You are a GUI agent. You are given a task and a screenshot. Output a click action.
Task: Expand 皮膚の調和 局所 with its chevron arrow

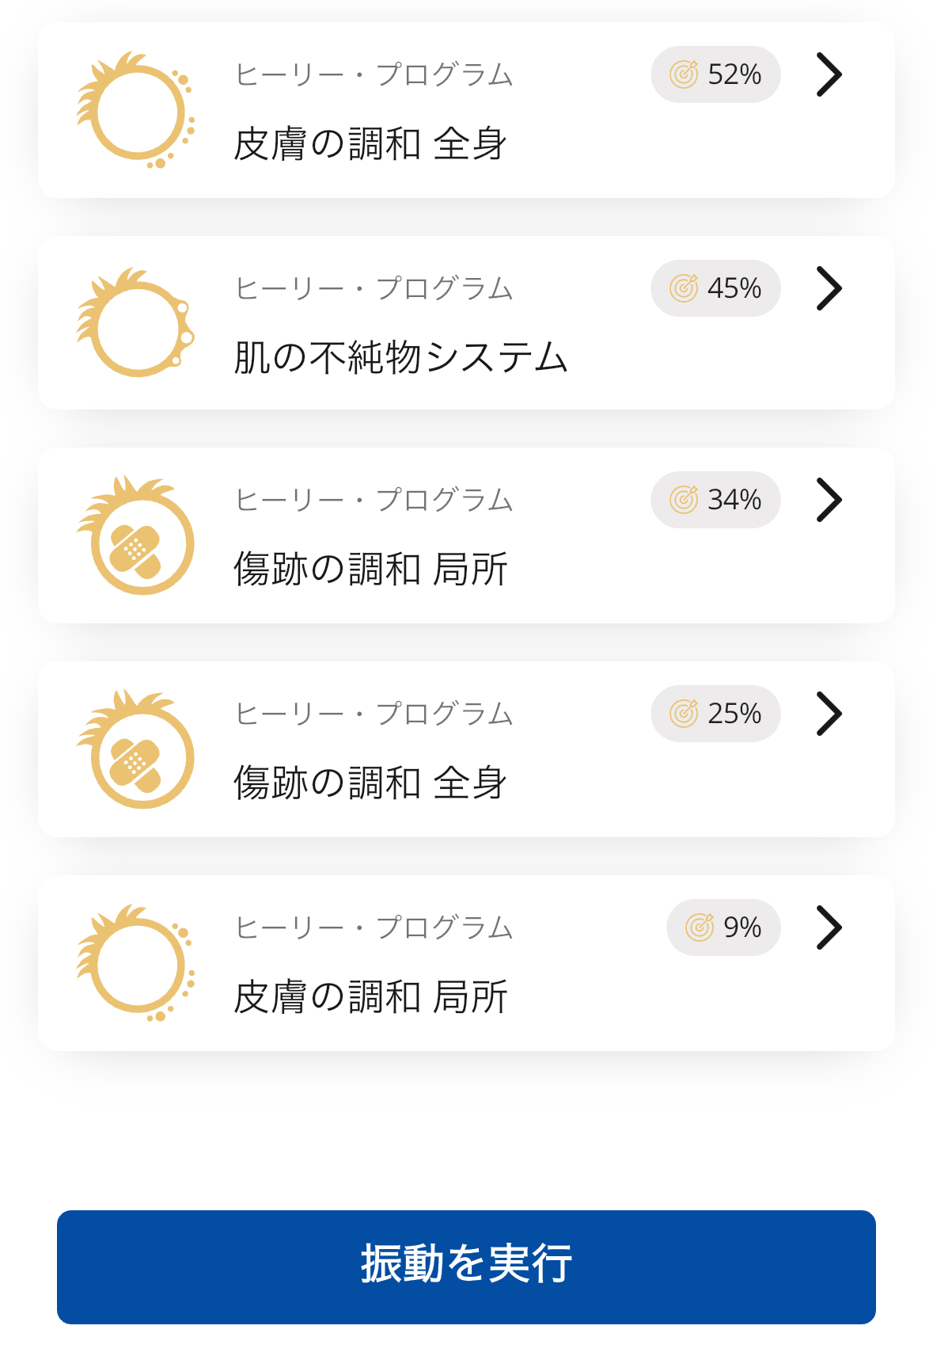coord(829,927)
